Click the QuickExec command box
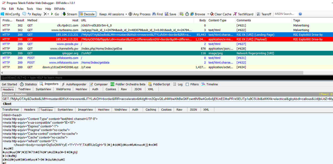 pyautogui.click(x=167, y=78)
